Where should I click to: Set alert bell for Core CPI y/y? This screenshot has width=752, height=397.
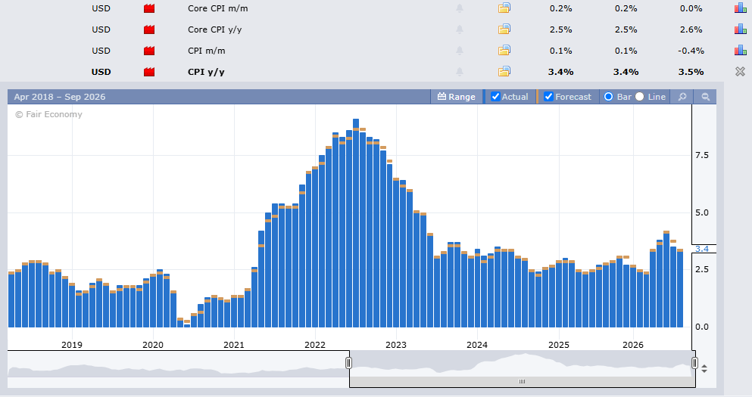tap(460, 29)
